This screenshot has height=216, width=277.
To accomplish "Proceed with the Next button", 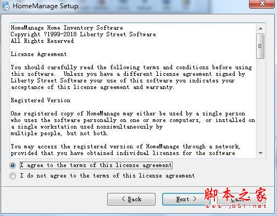I will (x=186, y=199).
